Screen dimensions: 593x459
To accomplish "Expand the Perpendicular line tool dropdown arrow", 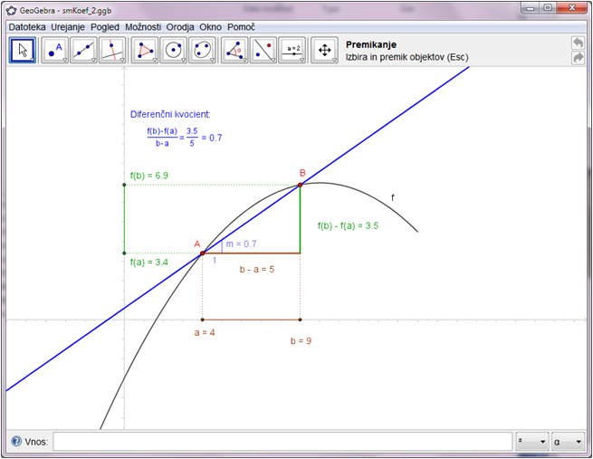I will [122, 60].
